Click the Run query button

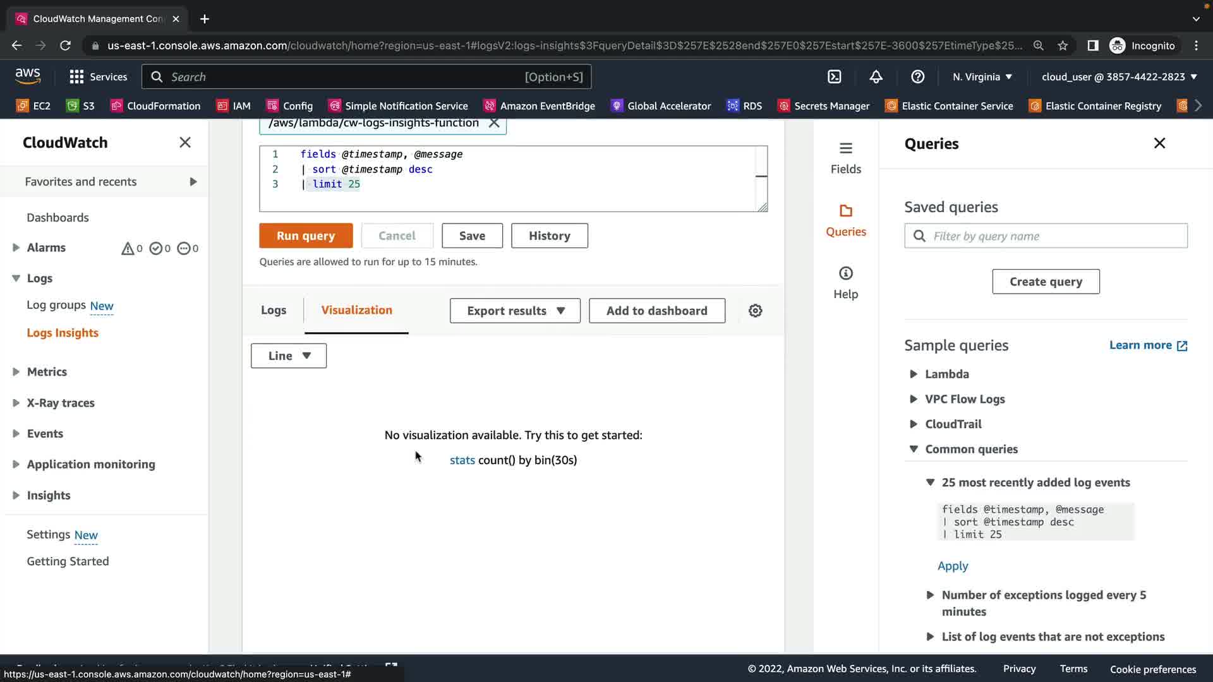coord(306,236)
